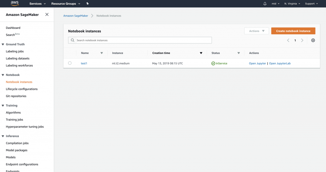Open Search Beta in the sidebar

(x=13, y=35)
